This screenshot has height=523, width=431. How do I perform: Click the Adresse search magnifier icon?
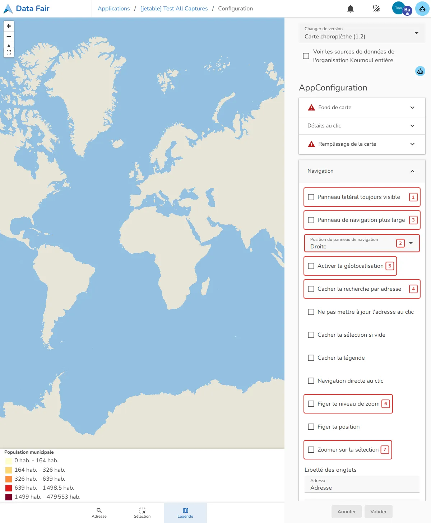click(99, 510)
